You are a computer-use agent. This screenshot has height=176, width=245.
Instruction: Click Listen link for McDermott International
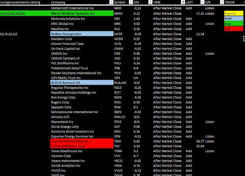pyautogui.click(x=210, y=8)
